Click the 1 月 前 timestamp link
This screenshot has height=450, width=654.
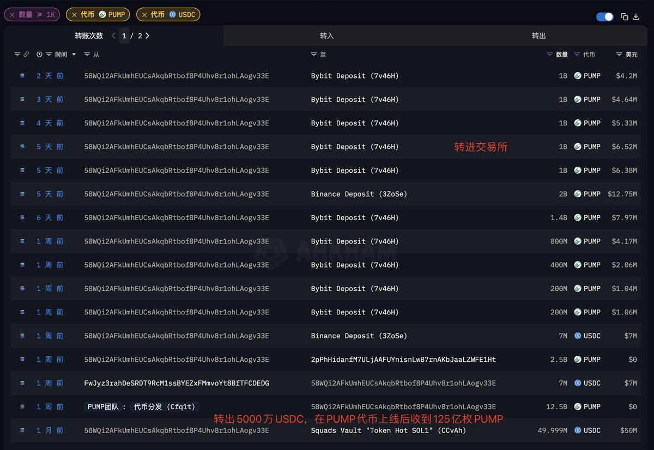(x=50, y=430)
